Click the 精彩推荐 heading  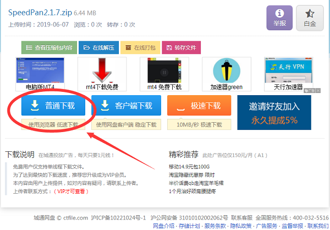pos(184,155)
